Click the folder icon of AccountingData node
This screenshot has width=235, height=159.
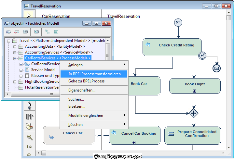point(21,46)
